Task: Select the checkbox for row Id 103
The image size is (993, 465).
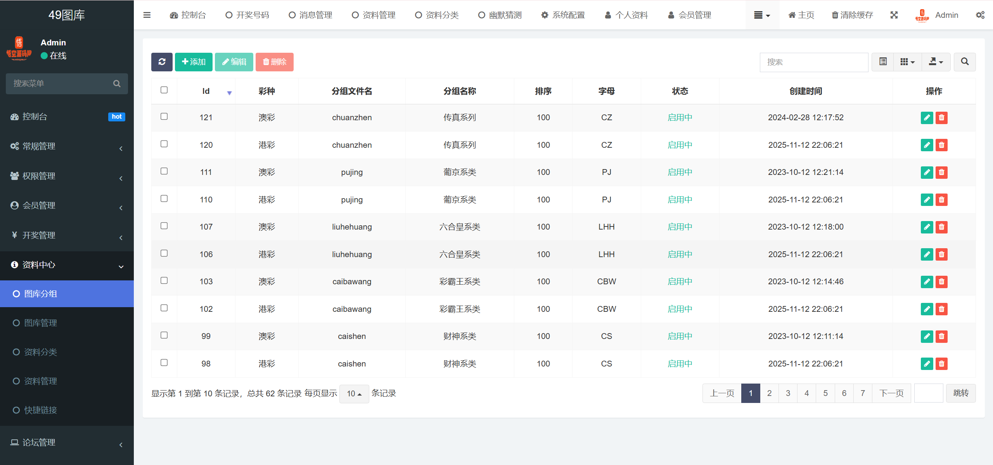Action: pyautogui.click(x=164, y=280)
